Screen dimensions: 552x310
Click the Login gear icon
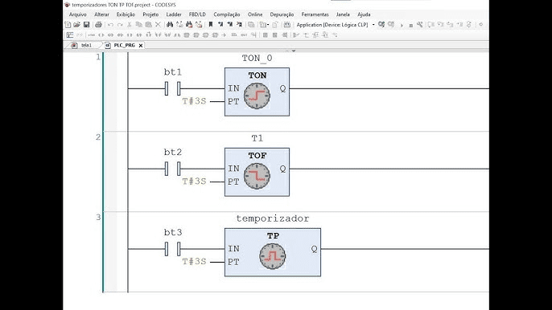[381, 25]
